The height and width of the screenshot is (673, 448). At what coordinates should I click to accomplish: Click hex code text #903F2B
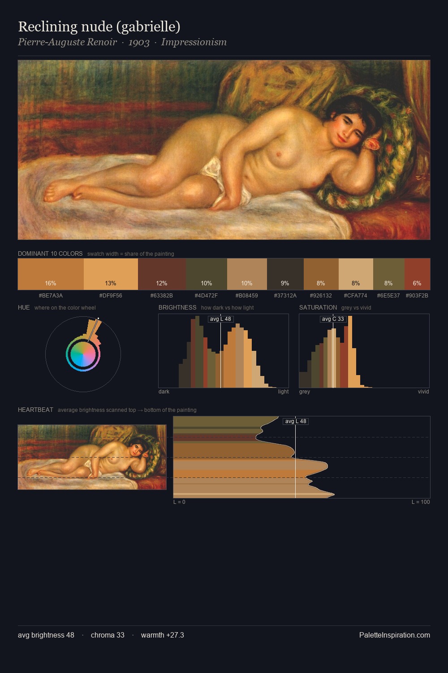(x=417, y=296)
